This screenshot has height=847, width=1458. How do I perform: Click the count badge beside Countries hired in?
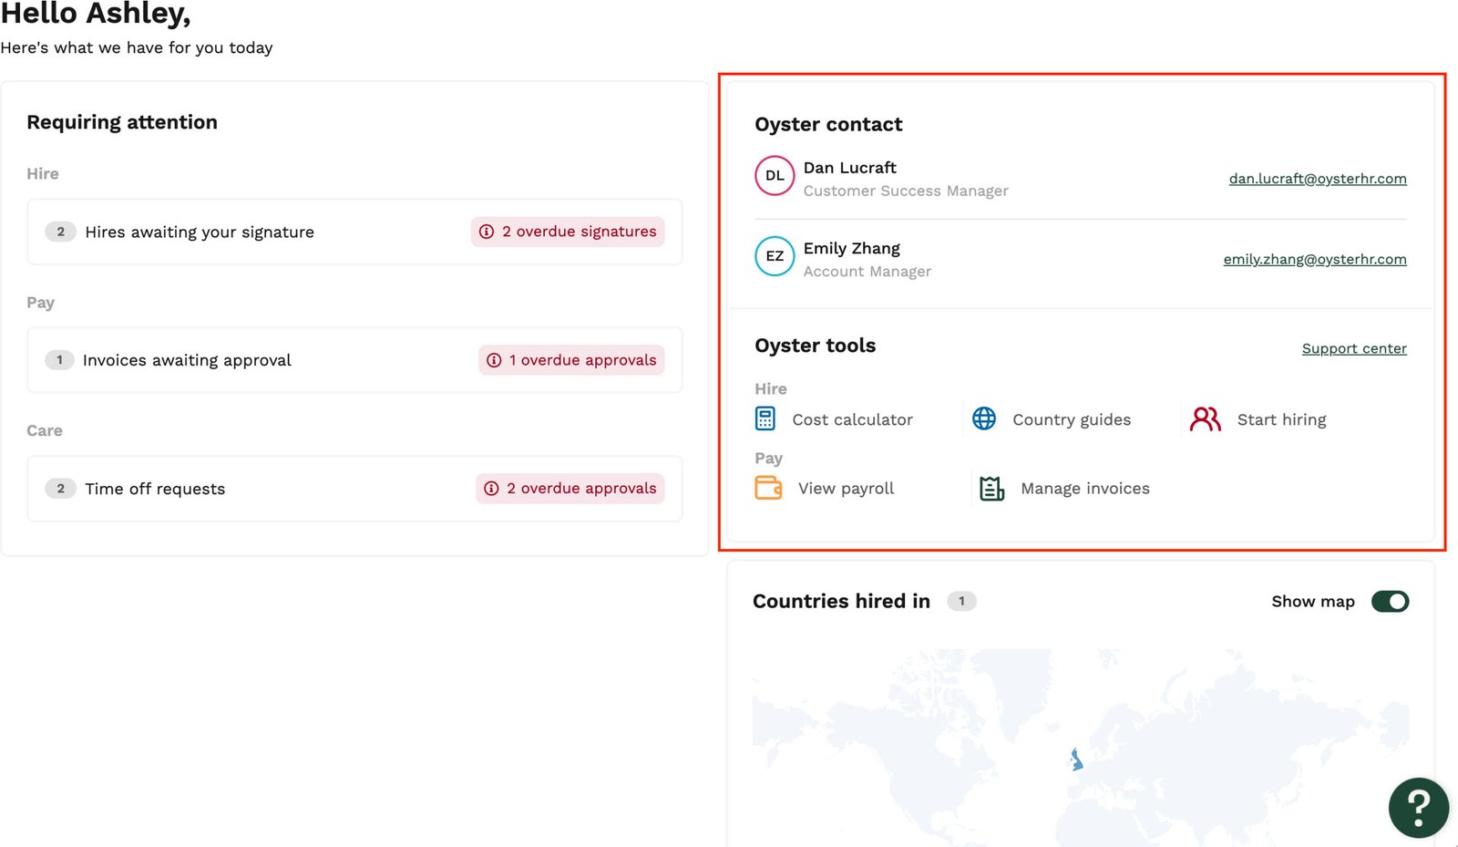[x=961, y=601]
